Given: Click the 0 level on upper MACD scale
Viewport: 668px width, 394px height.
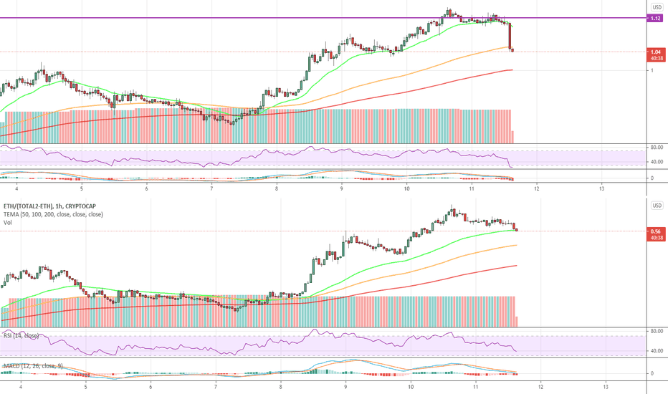Looking at the screenshot, I should pyautogui.click(x=652, y=178).
